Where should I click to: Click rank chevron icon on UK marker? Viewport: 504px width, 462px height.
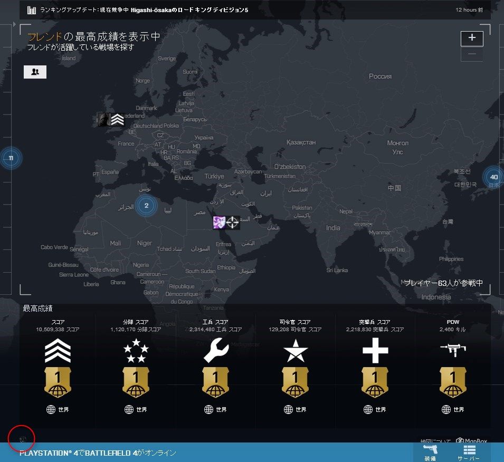point(117,120)
